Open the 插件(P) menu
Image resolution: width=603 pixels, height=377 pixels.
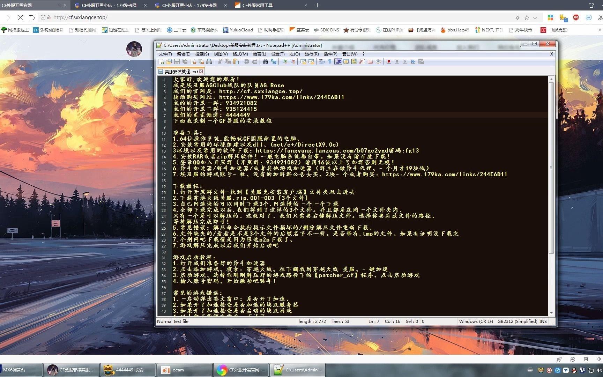click(x=330, y=54)
